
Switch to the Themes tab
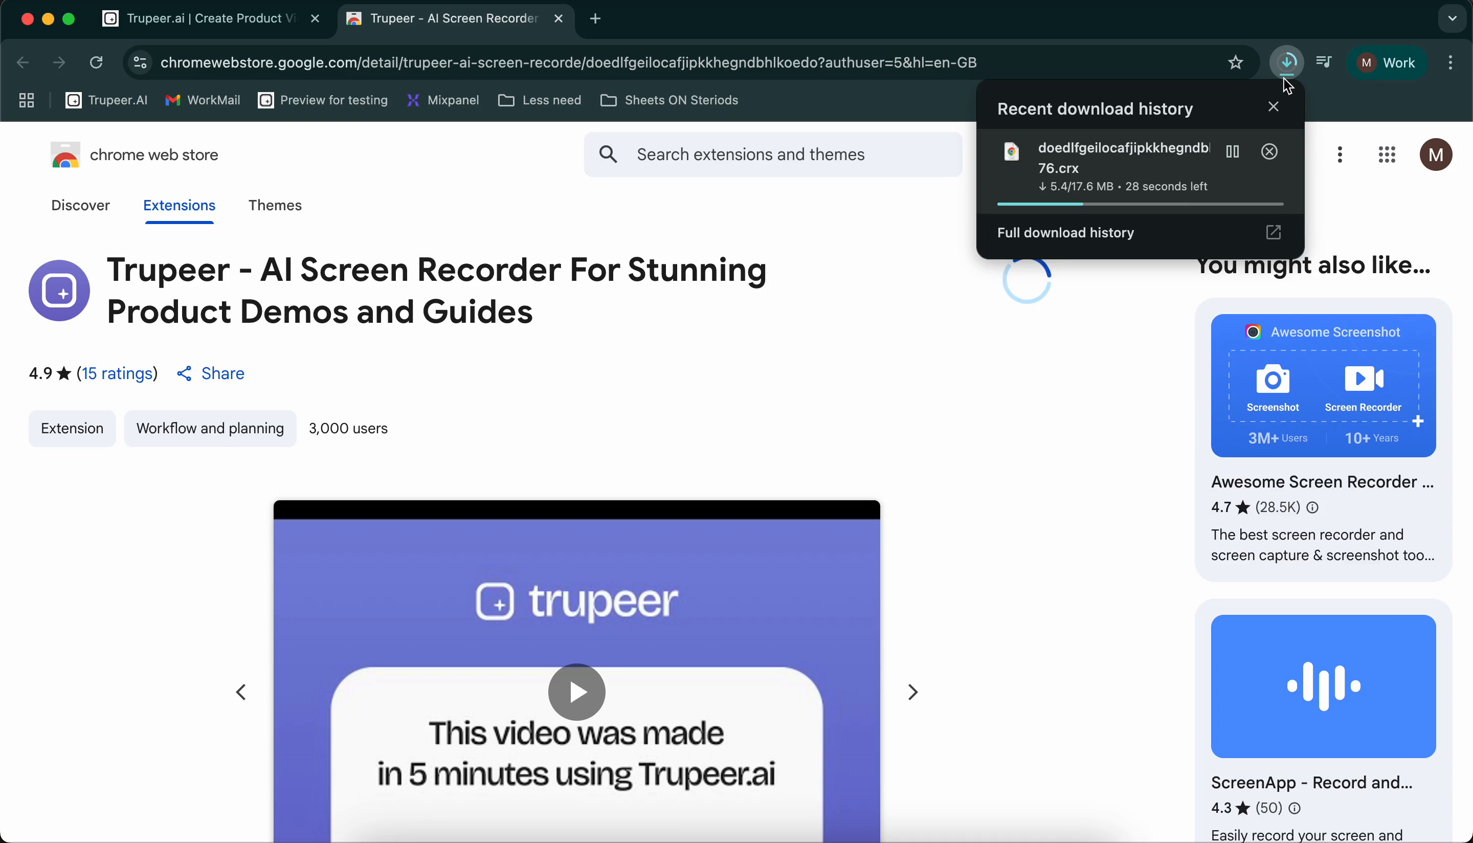(x=275, y=205)
